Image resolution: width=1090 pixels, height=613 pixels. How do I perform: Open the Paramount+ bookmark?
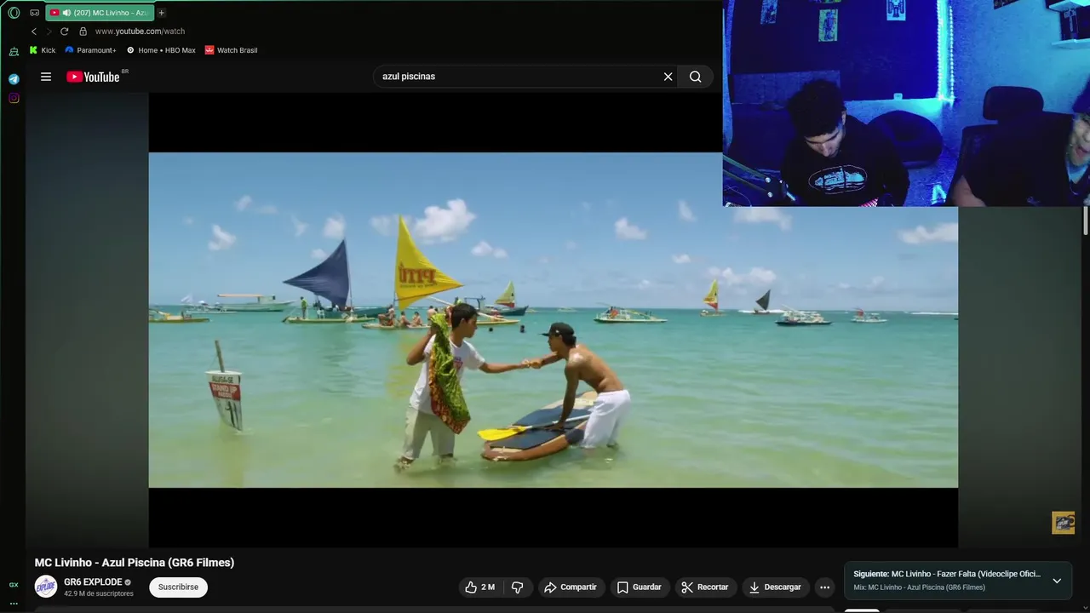90,50
